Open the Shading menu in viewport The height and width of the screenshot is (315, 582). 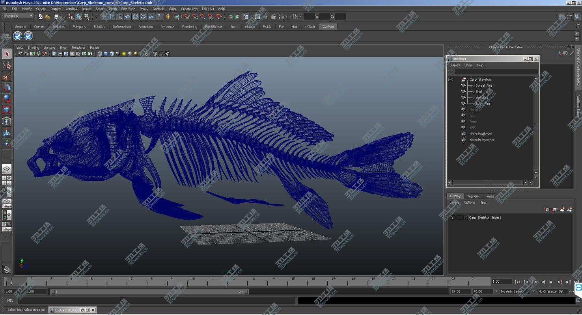(x=34, y=48)
